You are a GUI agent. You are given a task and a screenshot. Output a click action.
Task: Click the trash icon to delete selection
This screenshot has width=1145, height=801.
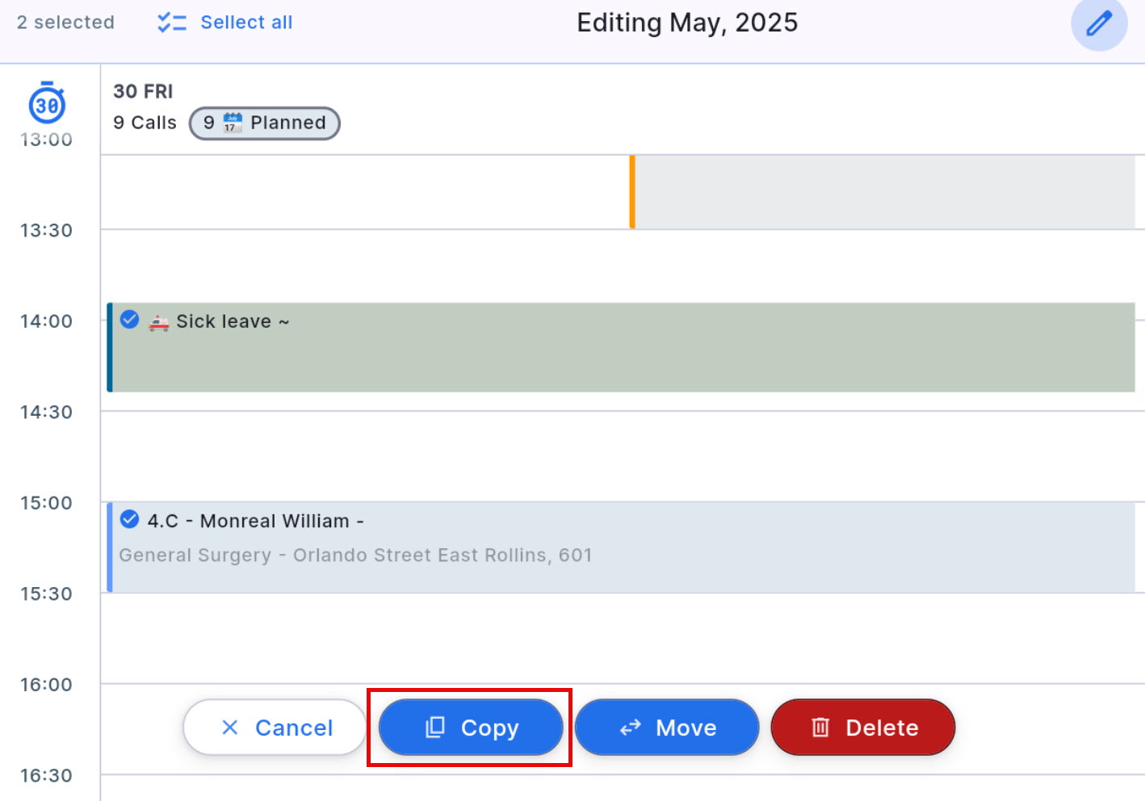[820, 728]
